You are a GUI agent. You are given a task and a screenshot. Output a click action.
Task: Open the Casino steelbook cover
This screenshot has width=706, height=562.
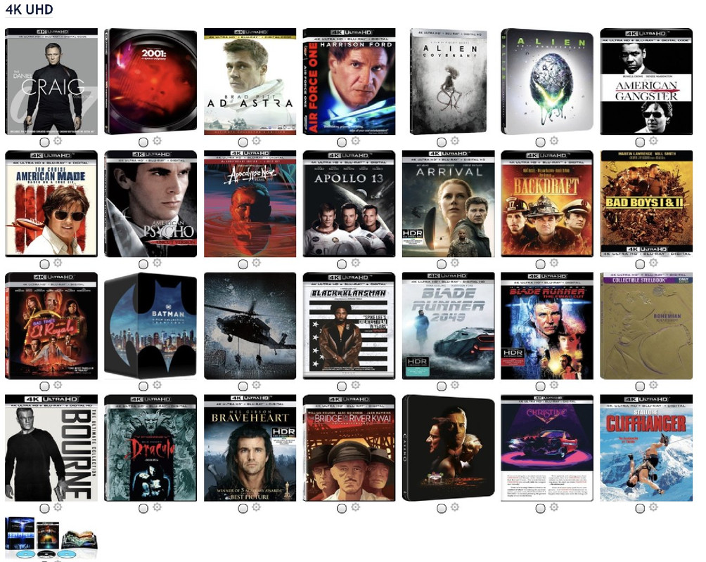tap(448, 447)
